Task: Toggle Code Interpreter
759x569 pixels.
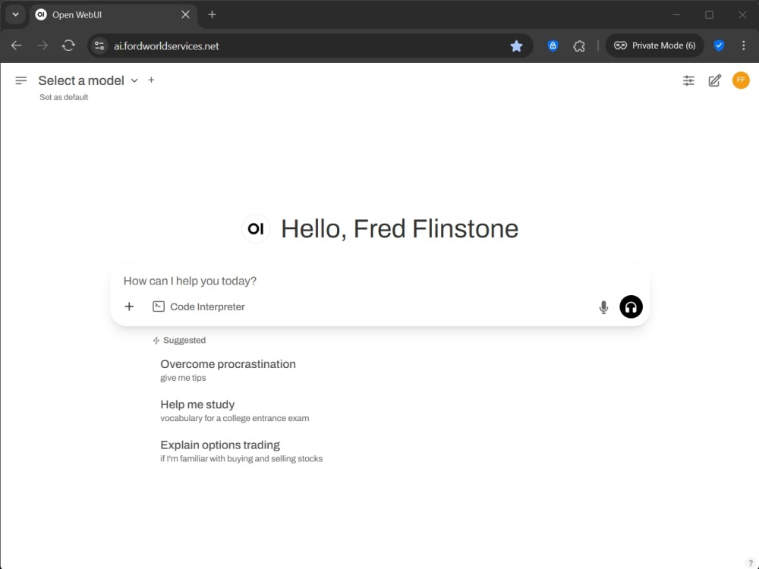Action: coord(198,307)
